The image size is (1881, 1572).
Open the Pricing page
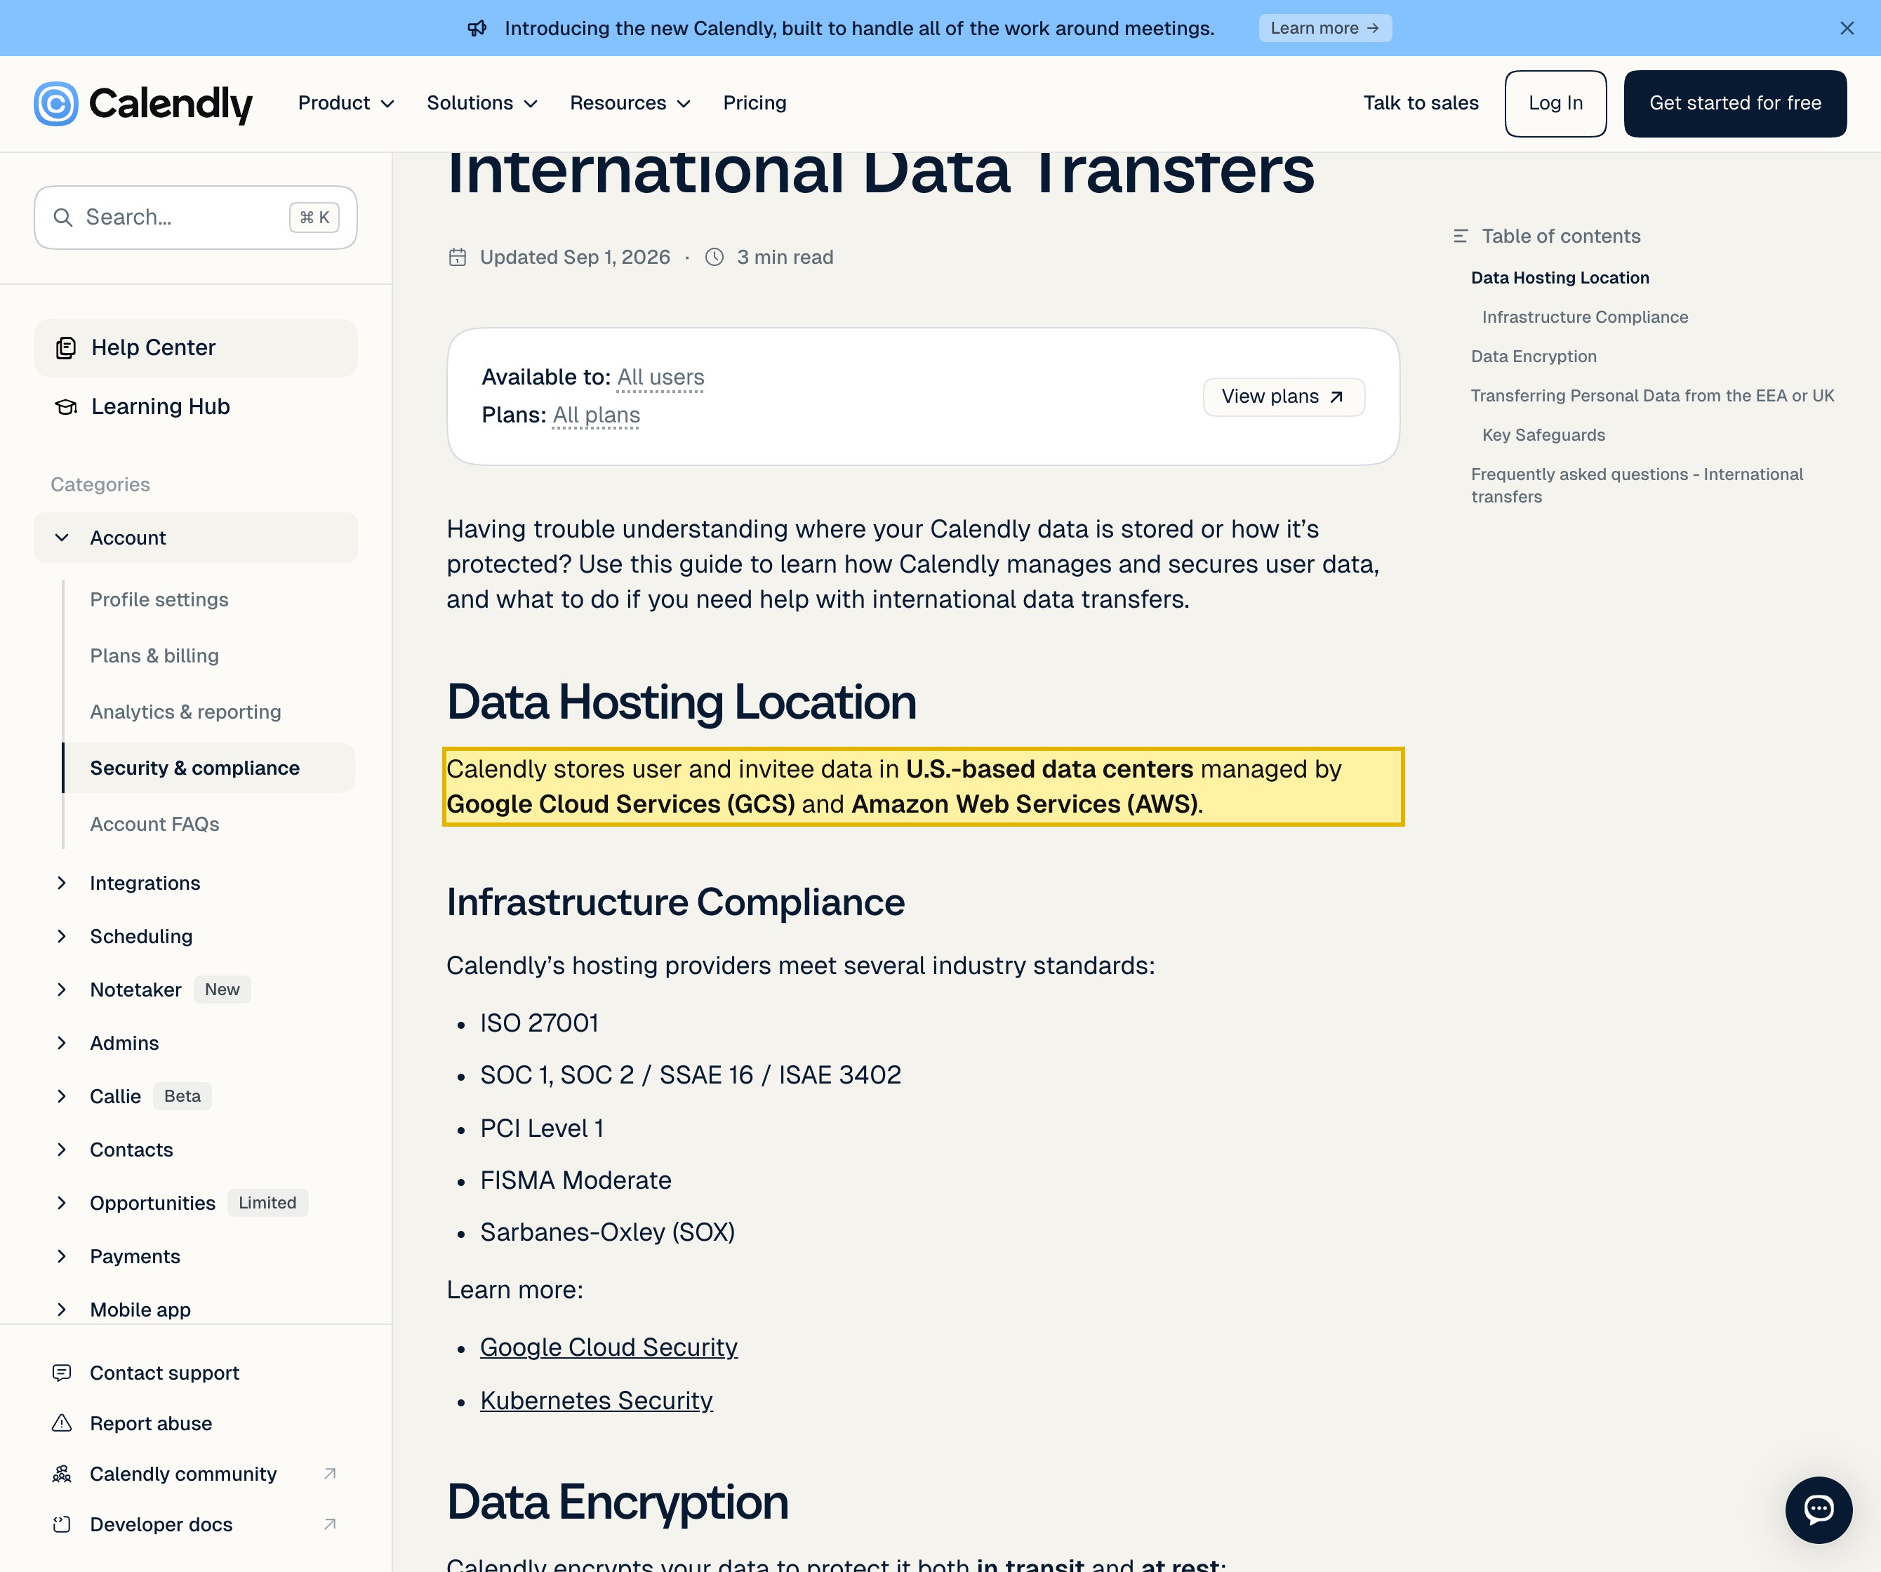(755, 103)
